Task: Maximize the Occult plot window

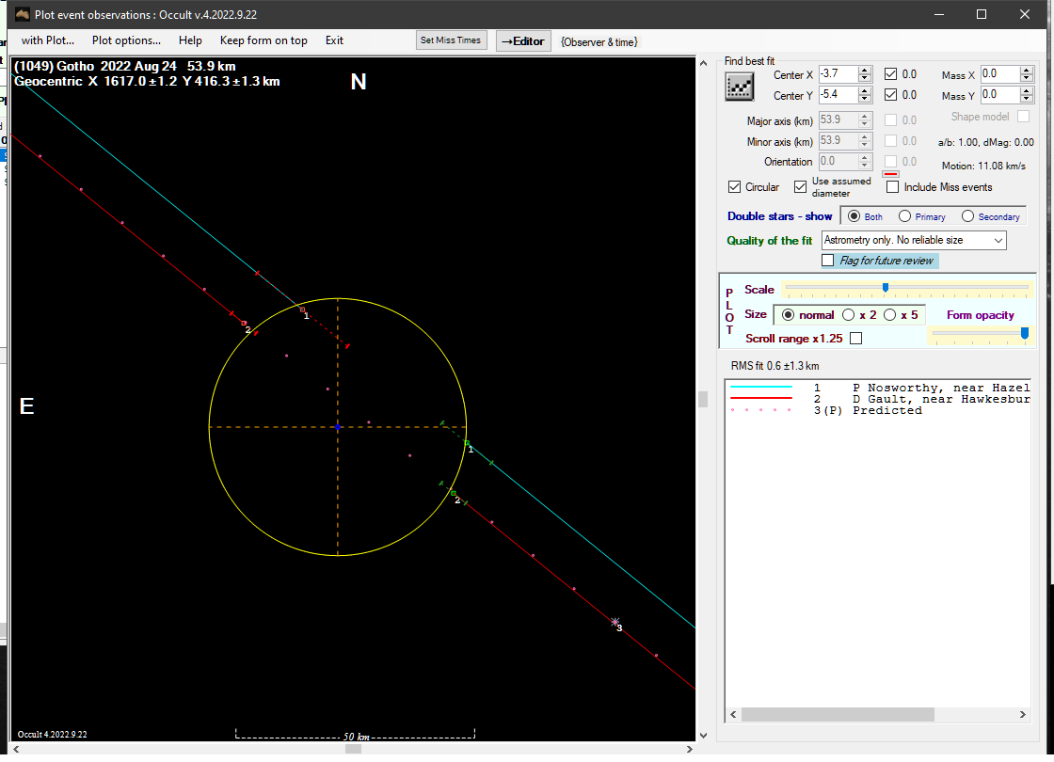Action: 982,14
